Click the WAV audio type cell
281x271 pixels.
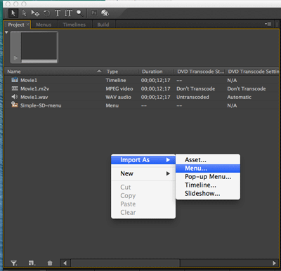click(118, 97)
